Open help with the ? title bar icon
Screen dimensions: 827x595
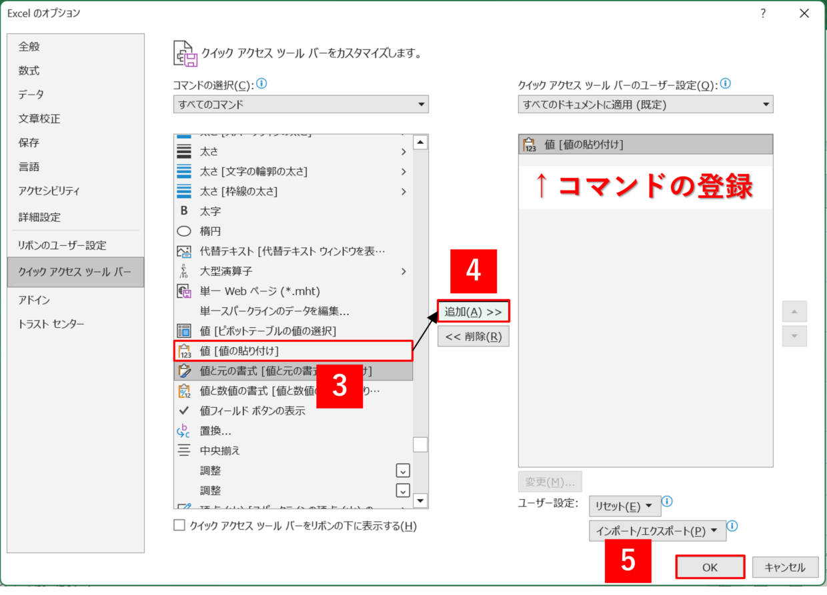point(763,13)
